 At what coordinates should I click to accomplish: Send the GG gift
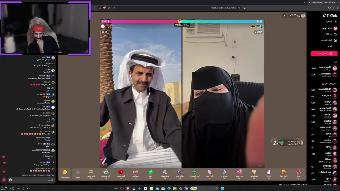(135, 174)
